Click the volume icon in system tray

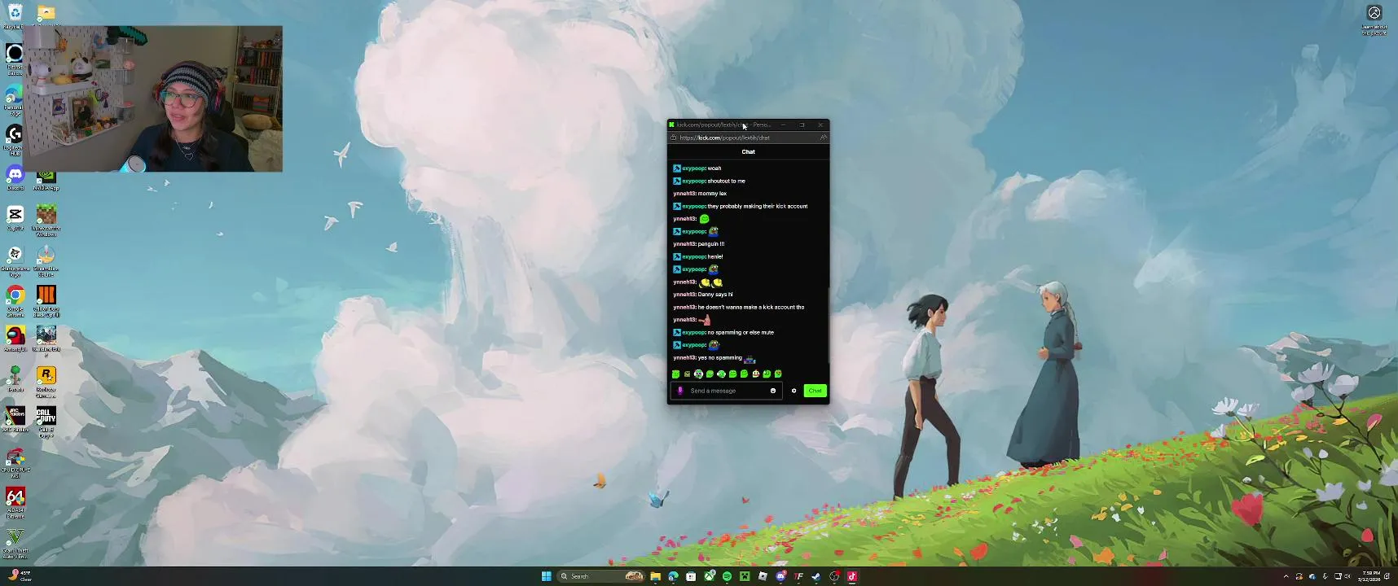[x=1347, y=576]
